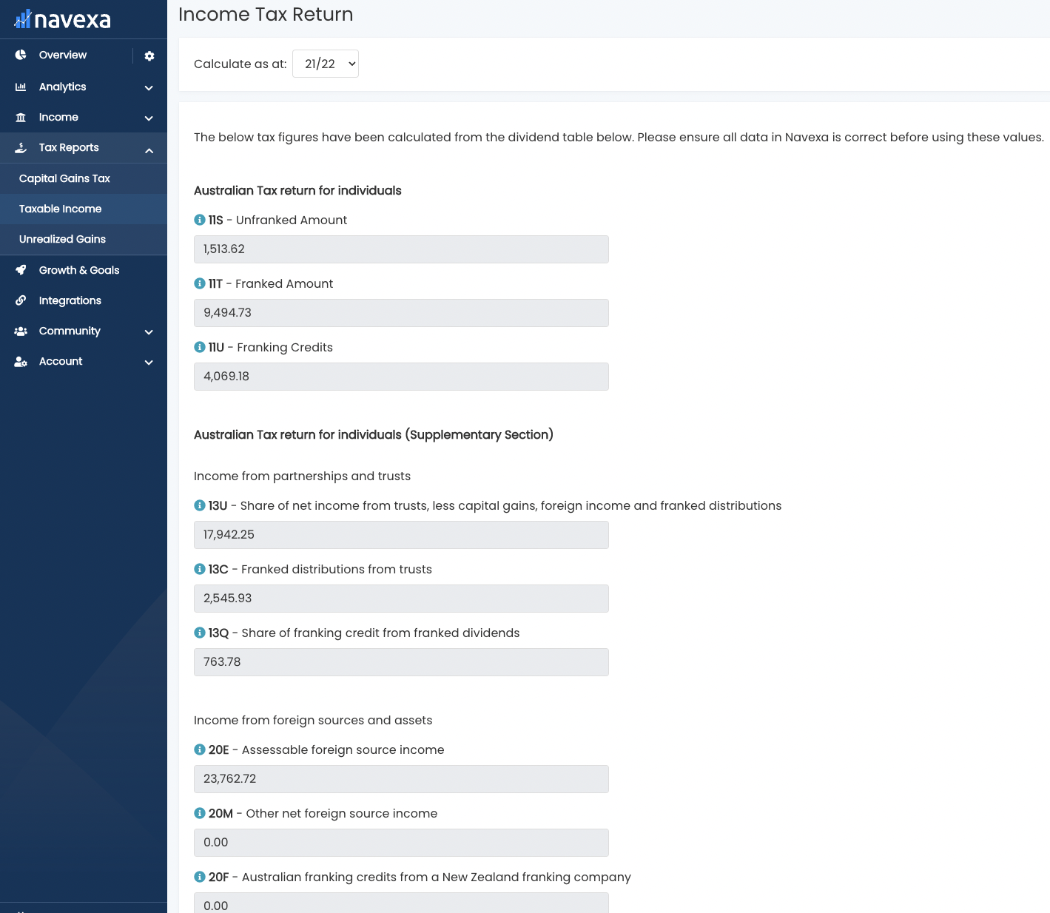
Task: Click the Supplementary Section heading
Action: [x=374, y=434]
